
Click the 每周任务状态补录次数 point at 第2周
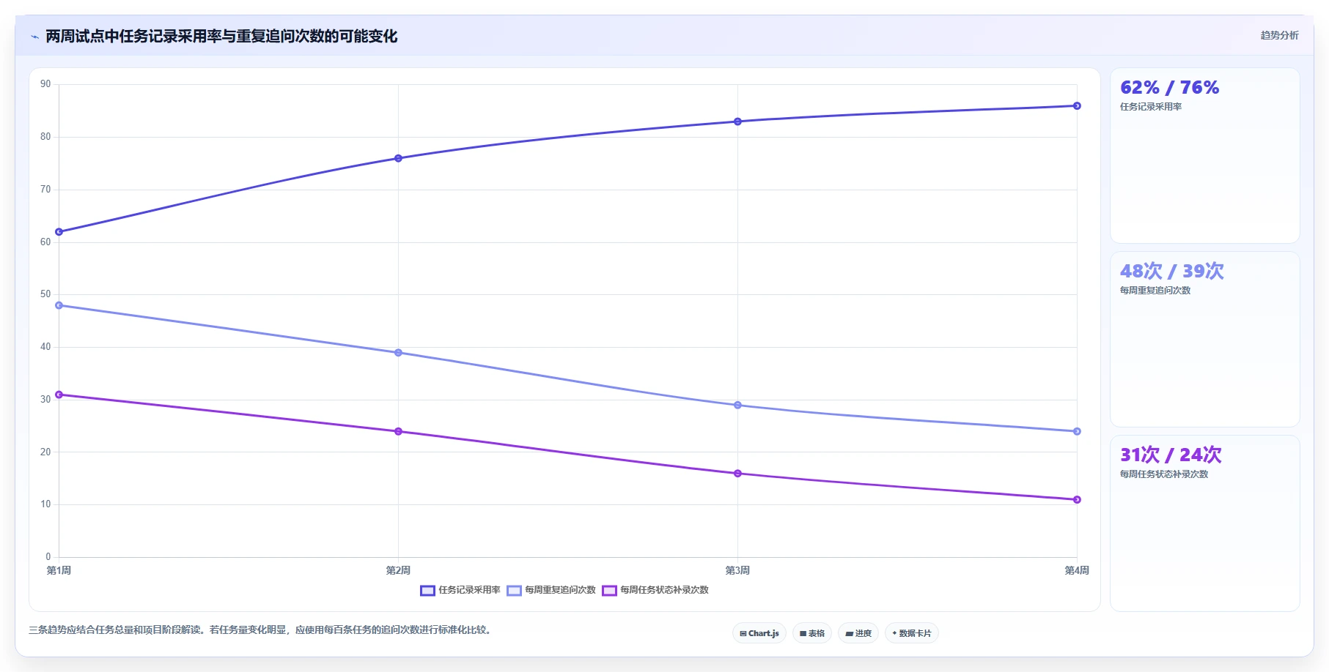398,431
